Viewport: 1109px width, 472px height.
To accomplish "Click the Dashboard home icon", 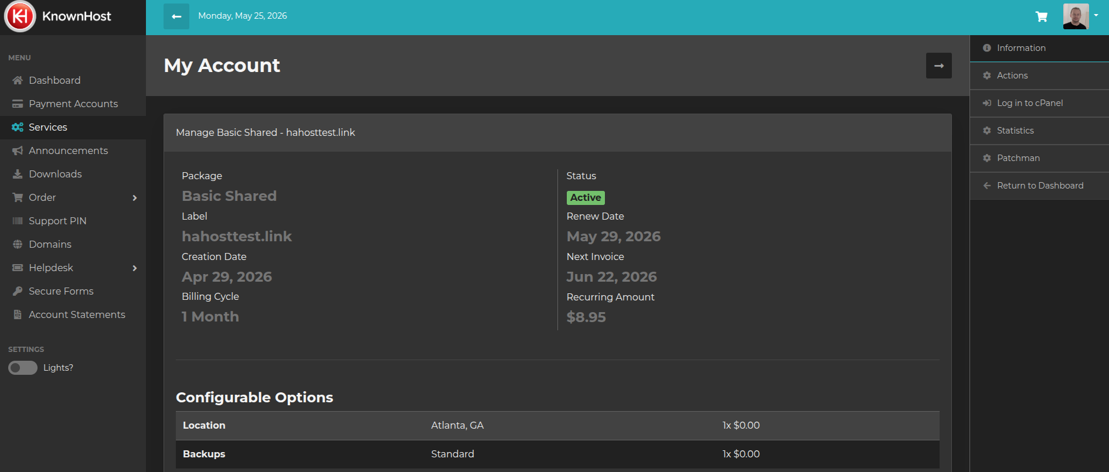I will click(18, 80).
